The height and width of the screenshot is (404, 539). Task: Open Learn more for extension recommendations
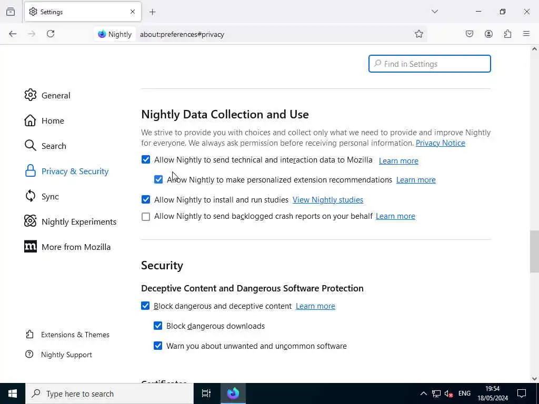[x=416, y=180]
